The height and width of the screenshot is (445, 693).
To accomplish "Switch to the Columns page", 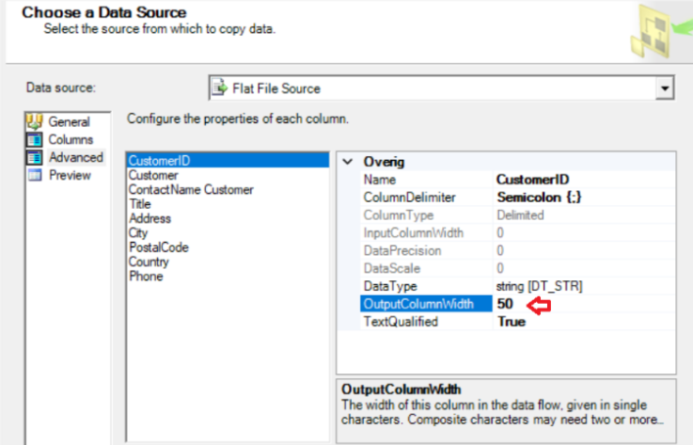I will pos(71,140).
